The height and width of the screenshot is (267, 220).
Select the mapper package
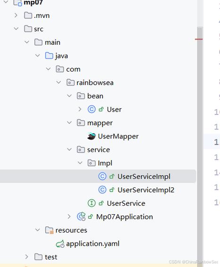point(100,123)
